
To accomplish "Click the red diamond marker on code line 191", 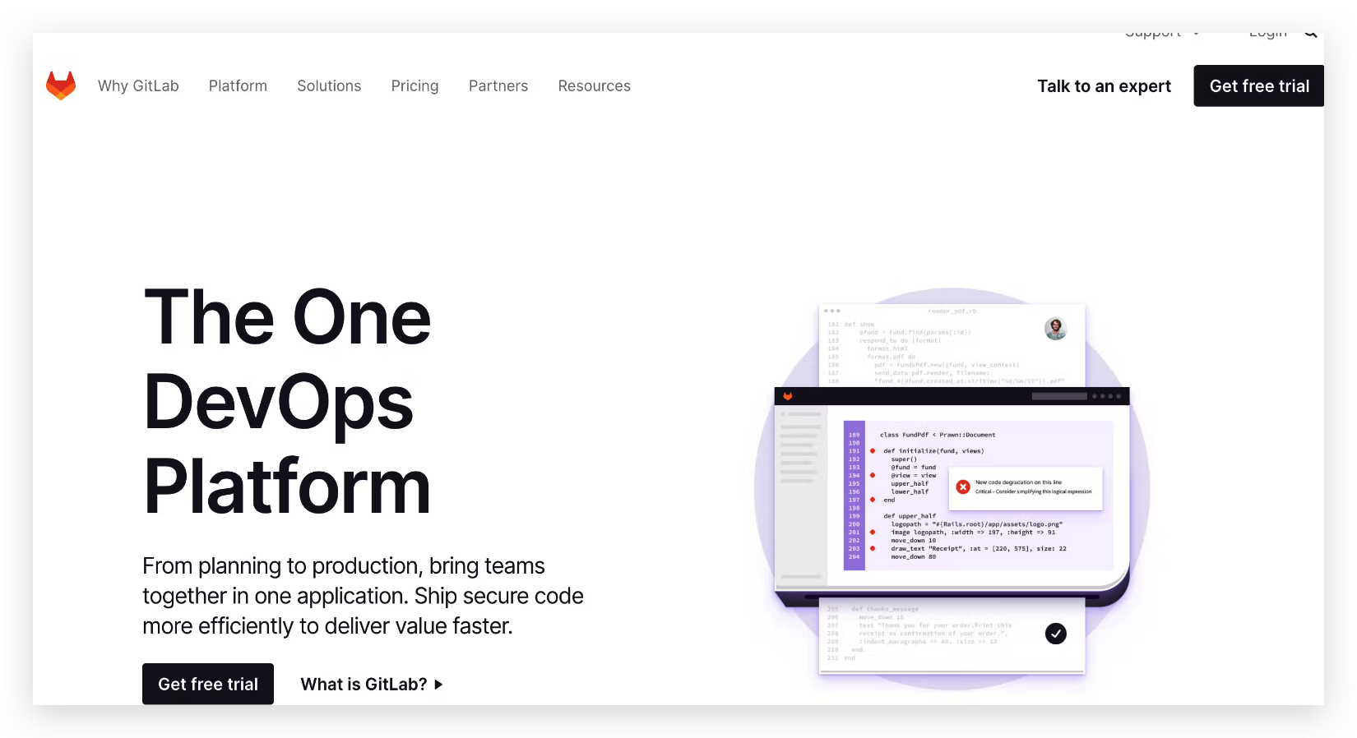I will [873, 451].
